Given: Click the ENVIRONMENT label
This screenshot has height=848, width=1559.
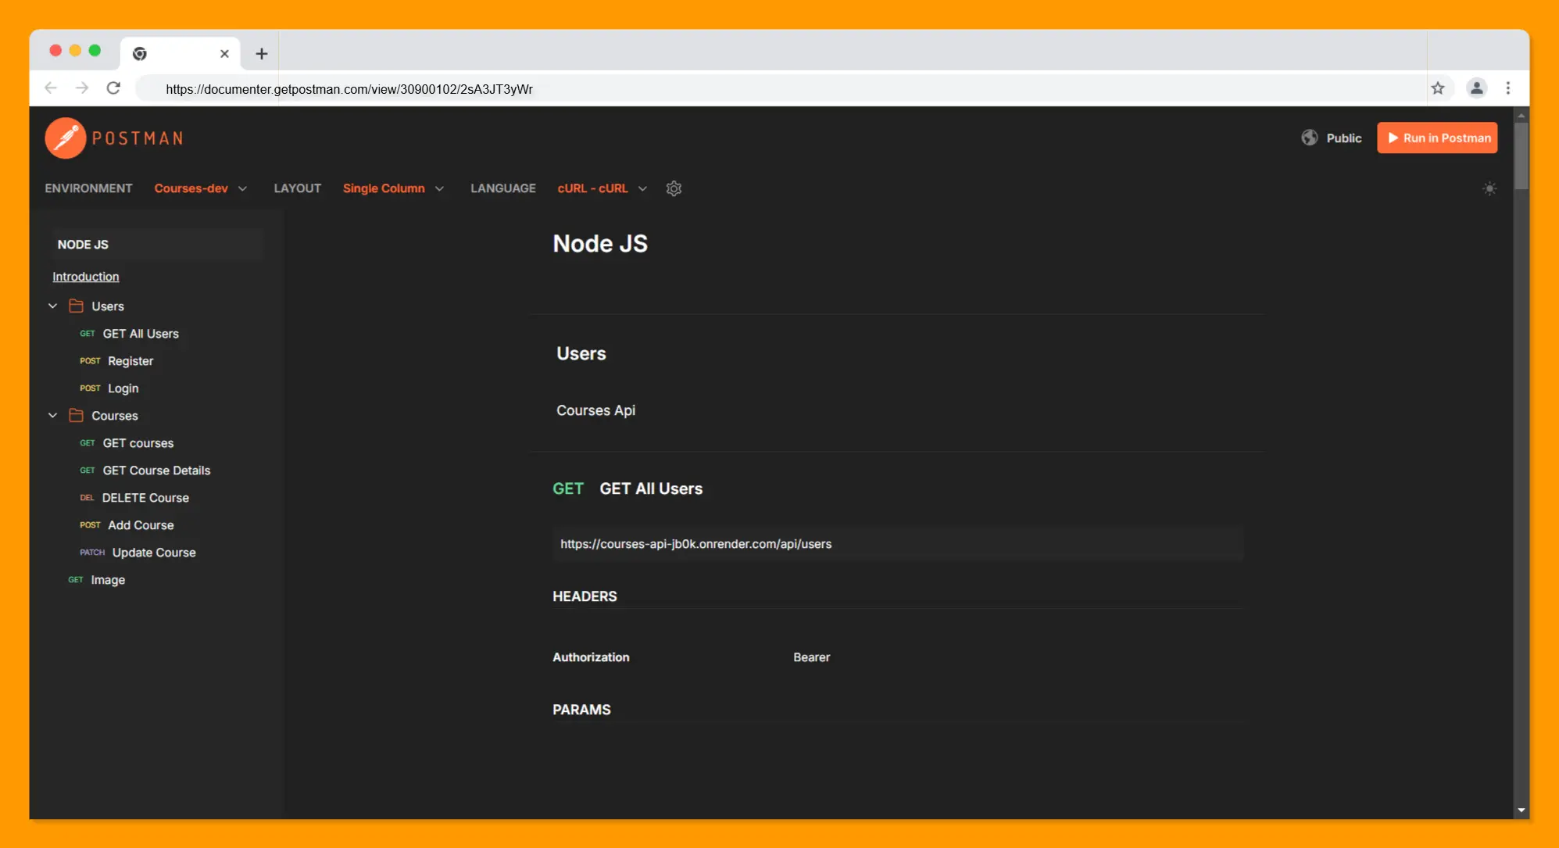Looking at the screenshot, I should tap(88, 188).
